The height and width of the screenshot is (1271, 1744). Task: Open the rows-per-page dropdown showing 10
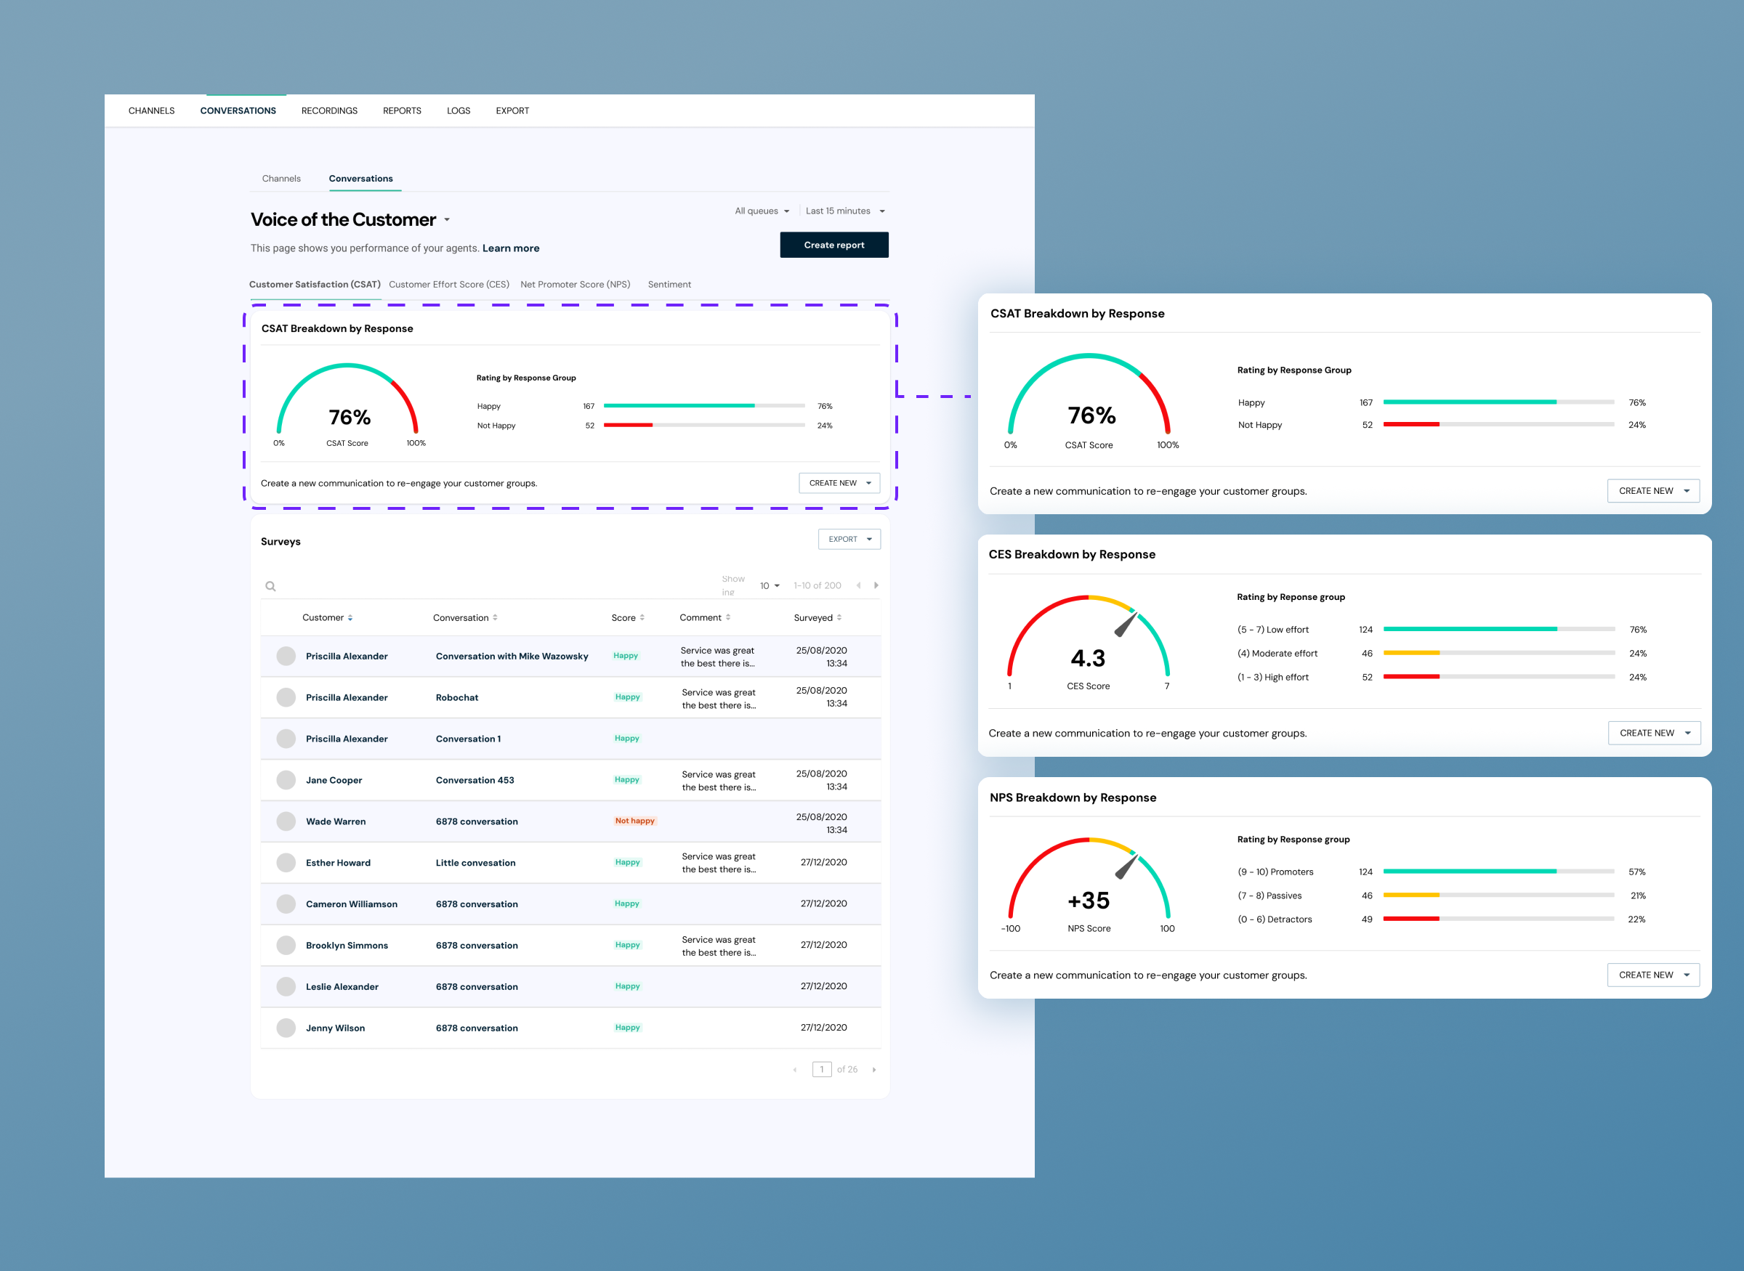tap(770, 585)
